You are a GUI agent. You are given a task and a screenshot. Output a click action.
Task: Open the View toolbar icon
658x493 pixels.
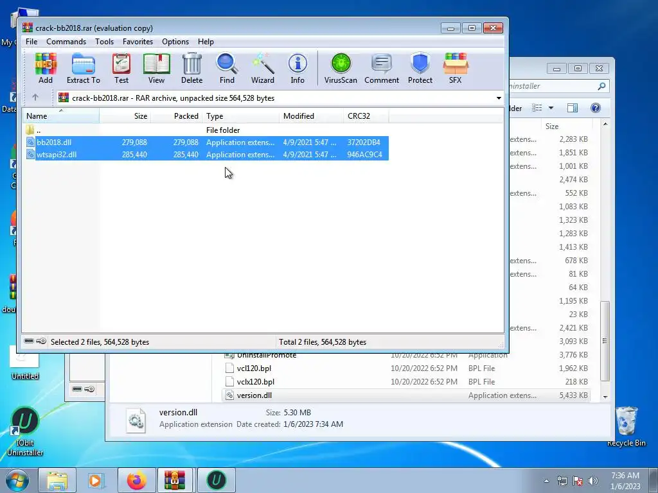[x=156, y=69]
